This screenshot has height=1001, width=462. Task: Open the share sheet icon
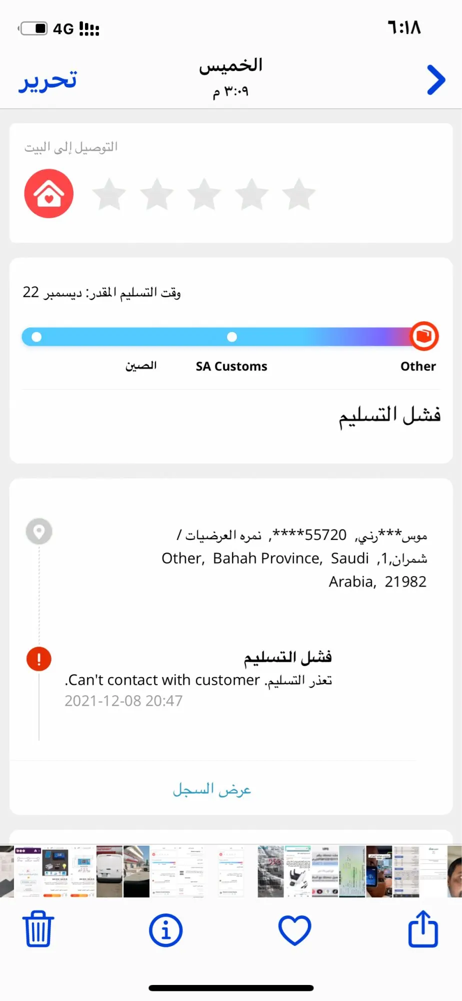(x=423, y=928)
